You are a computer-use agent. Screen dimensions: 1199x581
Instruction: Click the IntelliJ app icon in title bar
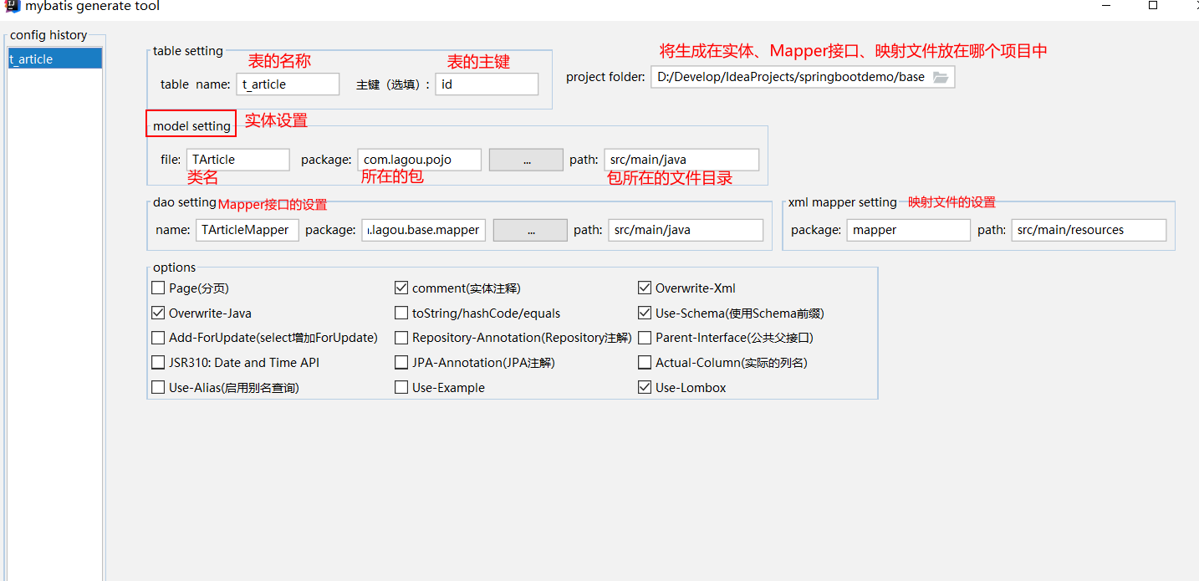click(11, 6)
